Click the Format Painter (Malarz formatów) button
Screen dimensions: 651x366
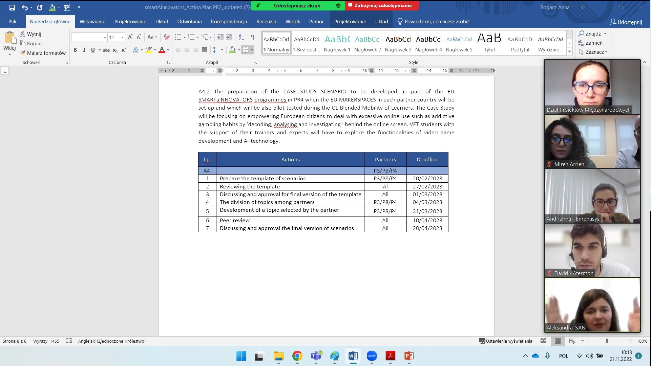pyautogui.click(x=43, y=53)
